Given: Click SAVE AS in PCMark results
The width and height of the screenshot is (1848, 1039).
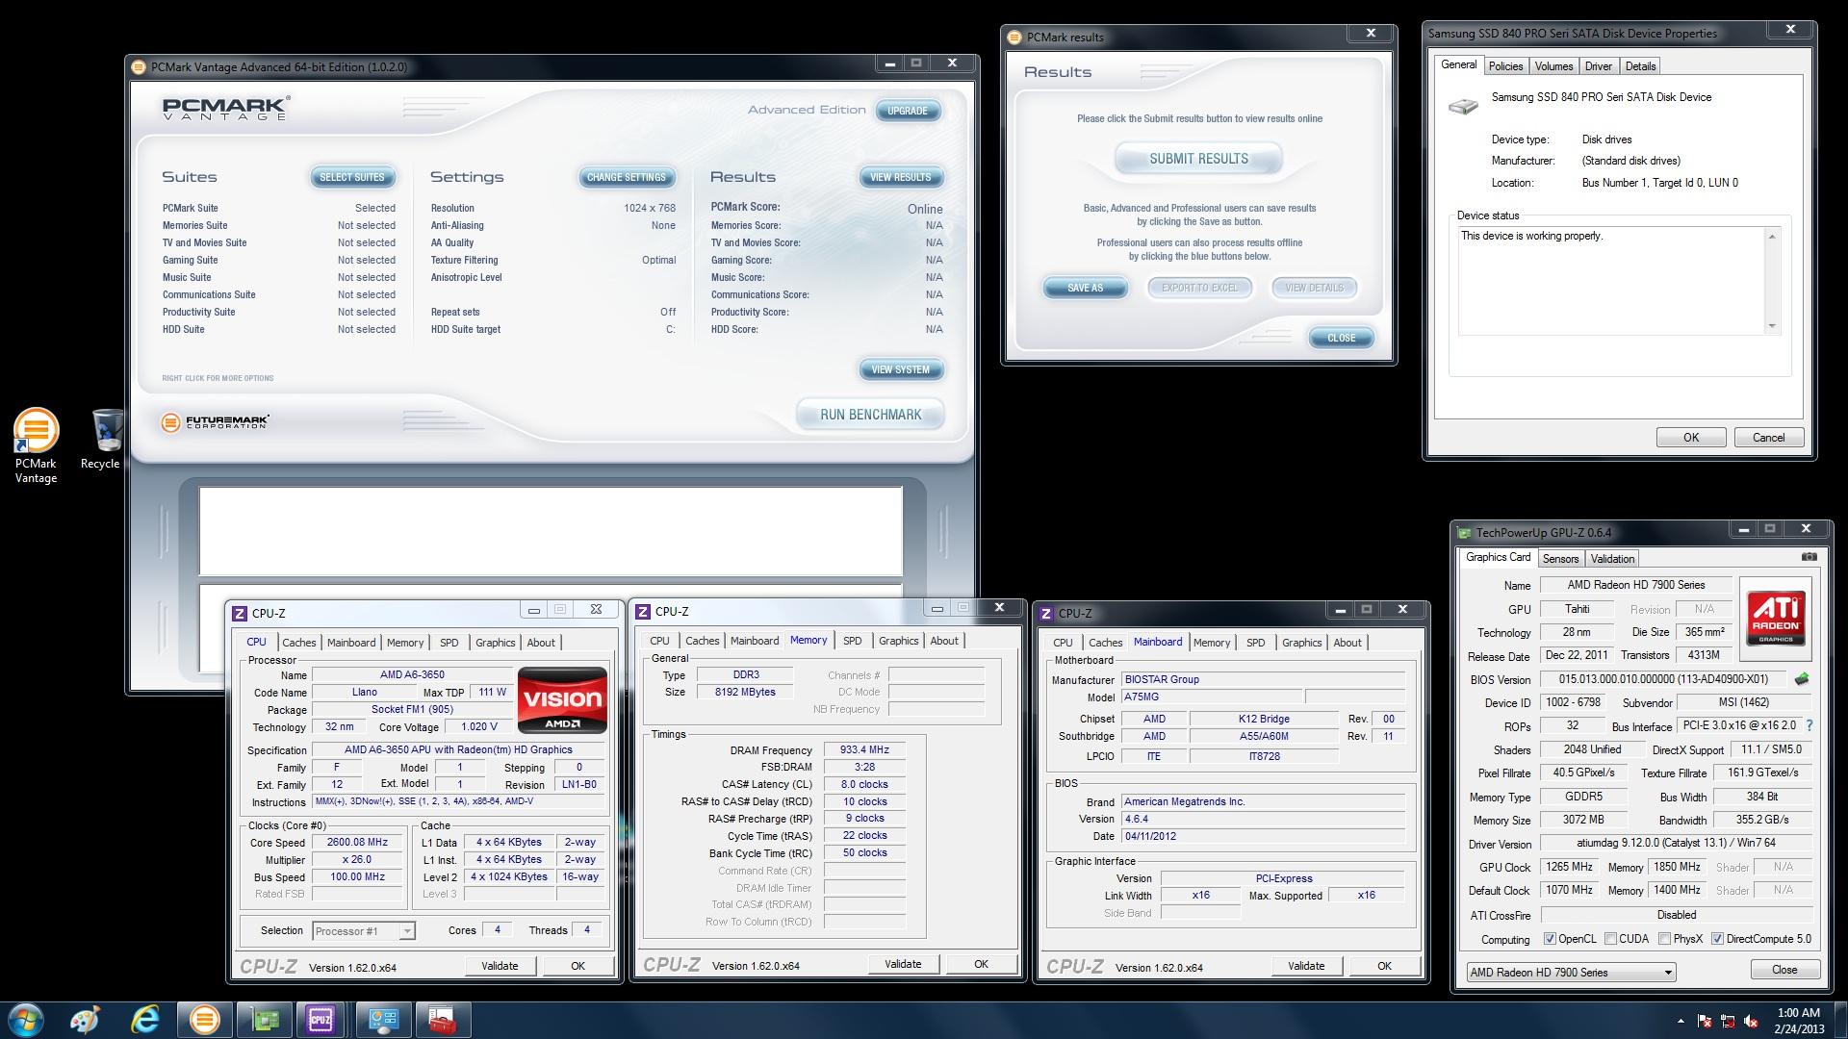Looking at the screenshot, I should click(x=1085, y=288).
